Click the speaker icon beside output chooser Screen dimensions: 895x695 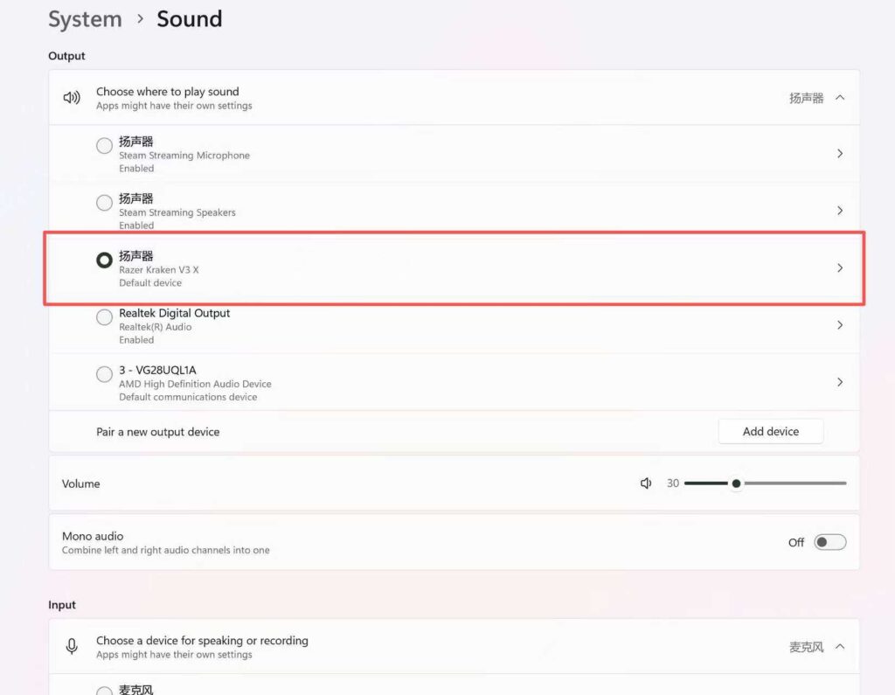(72, 98)
